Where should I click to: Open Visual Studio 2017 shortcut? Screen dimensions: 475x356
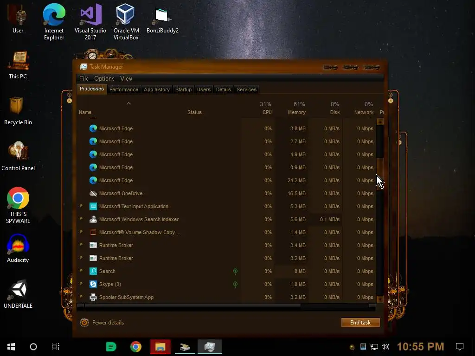90,22
